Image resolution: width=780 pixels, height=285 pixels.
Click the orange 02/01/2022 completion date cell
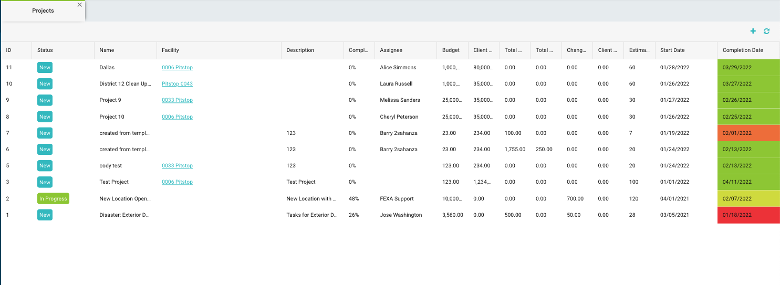point(748,133)
